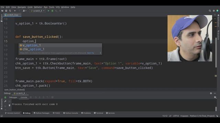Open the File menu
Viewport: 220px width, 123px height.
[x=2, y=7]
